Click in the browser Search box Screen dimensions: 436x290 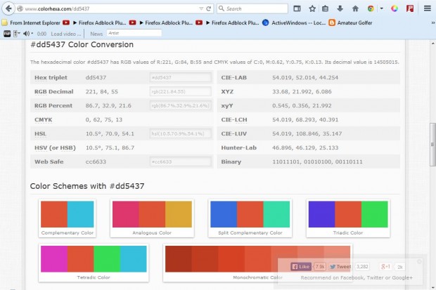pyautogui.click(x=253, y=8)
